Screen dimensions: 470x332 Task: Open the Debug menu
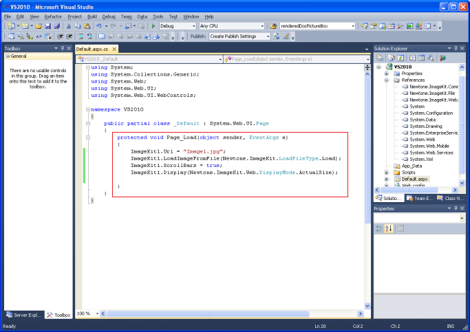click(x=109, y=16)
